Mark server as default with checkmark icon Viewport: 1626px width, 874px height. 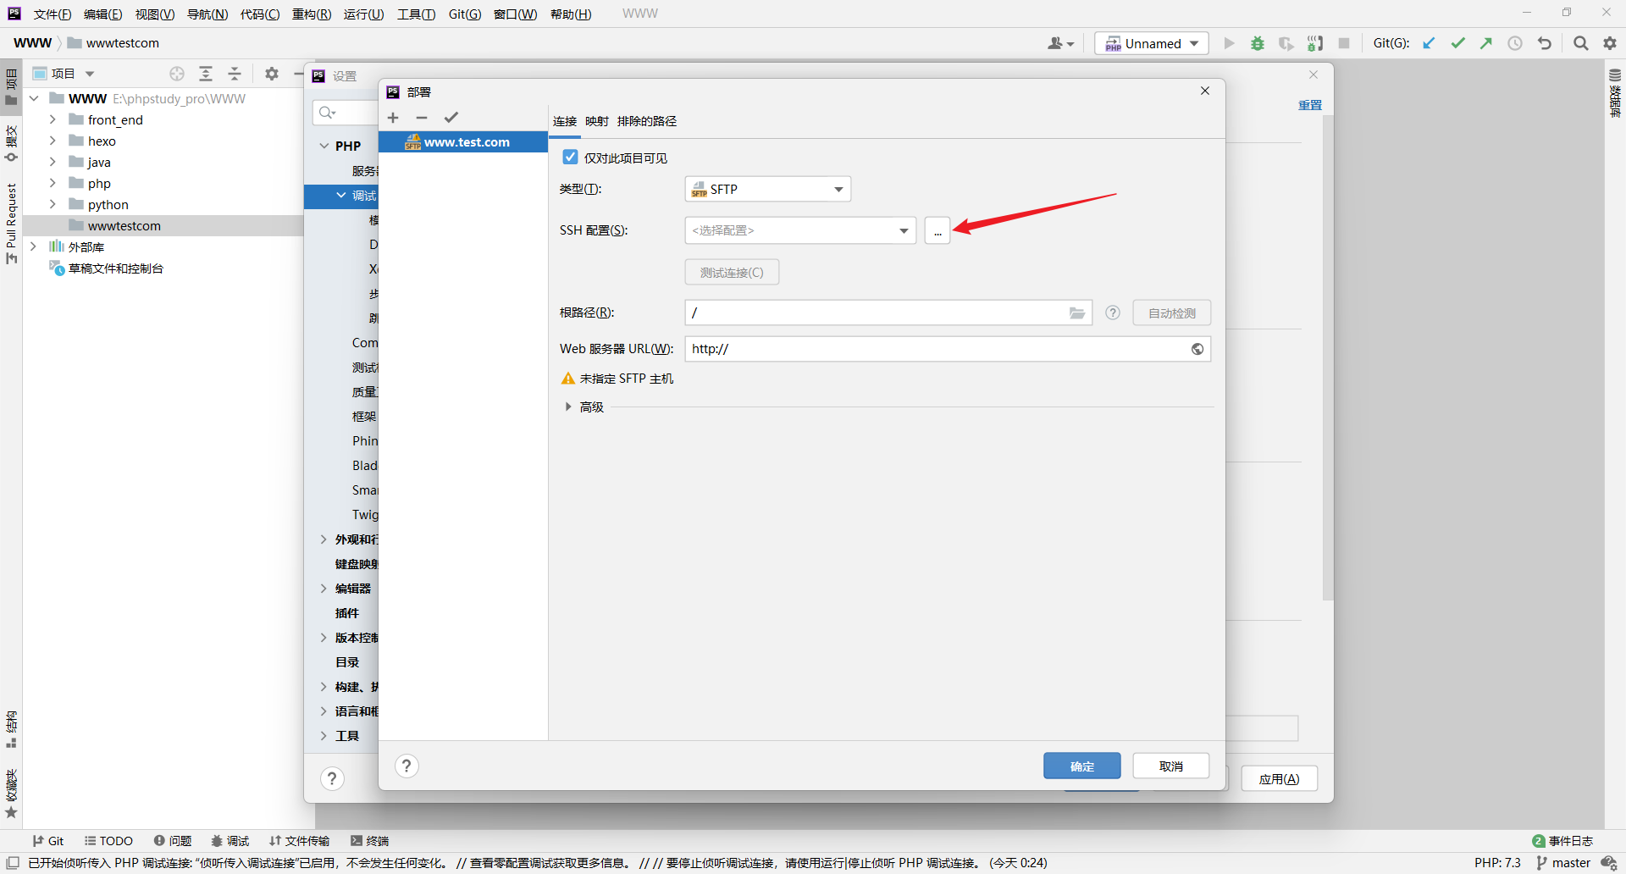pyautogui.click(x=451, y=118)
